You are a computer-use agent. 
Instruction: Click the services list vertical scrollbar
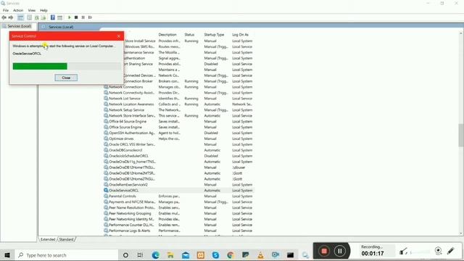pos(461,135)
